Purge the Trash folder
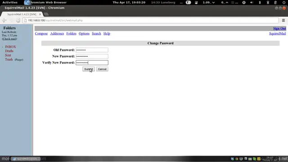The height and width of the screenshot is (162, 288). tap(19, 60)
